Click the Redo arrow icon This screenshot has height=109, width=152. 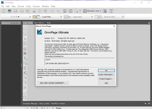coord(58,11)
